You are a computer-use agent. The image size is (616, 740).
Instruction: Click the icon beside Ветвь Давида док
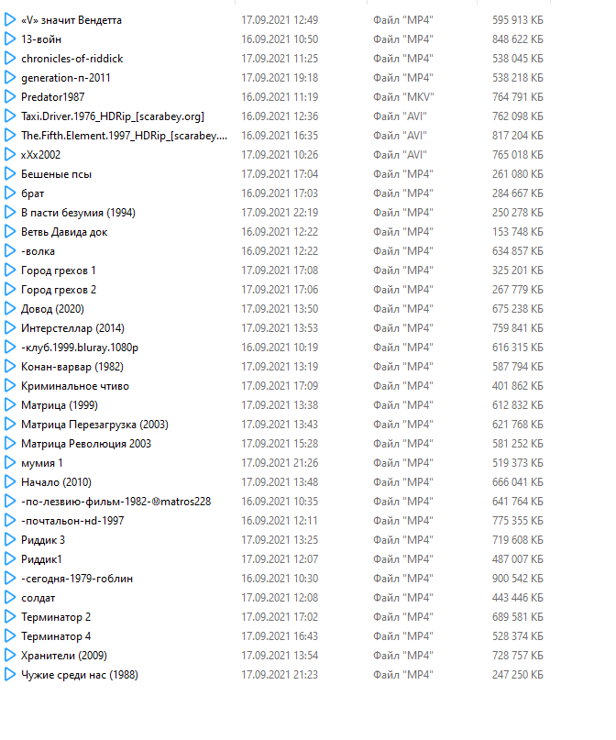10,232
